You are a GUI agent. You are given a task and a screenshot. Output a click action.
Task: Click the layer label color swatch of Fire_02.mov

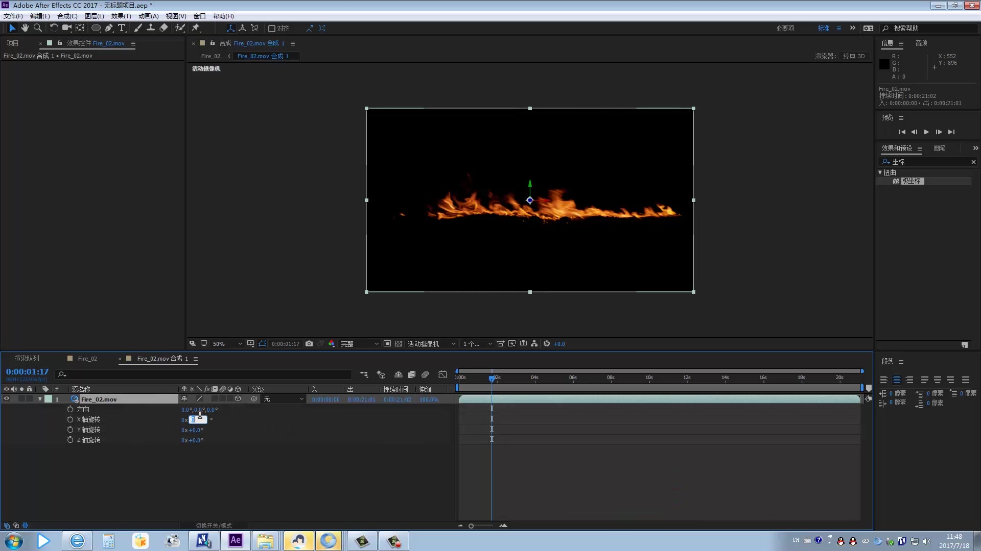(x=48, y=399)
